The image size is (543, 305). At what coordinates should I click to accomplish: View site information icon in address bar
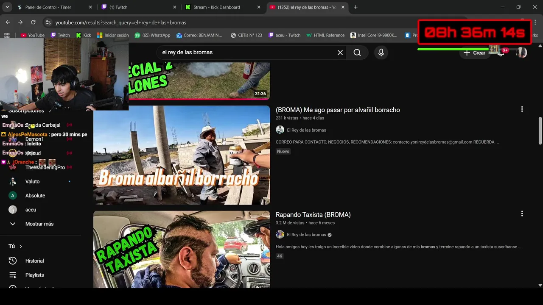48,22
